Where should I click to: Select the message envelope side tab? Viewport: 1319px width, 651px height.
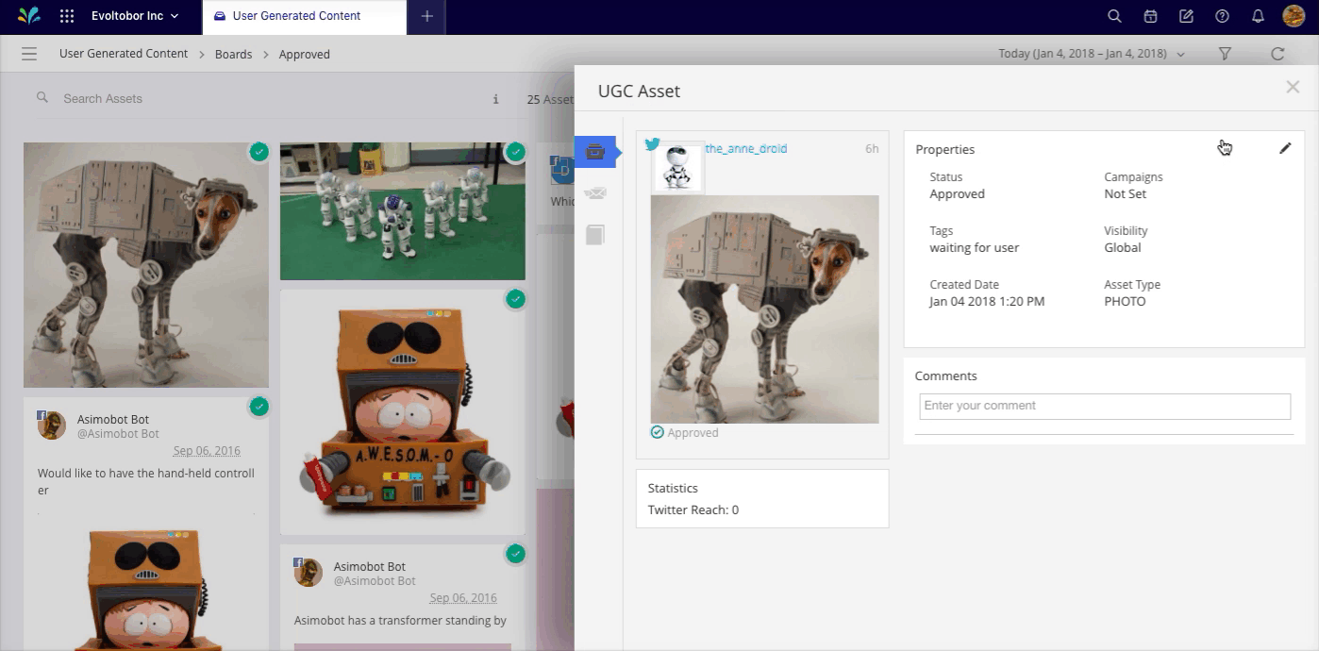click(x=594, y=193)
